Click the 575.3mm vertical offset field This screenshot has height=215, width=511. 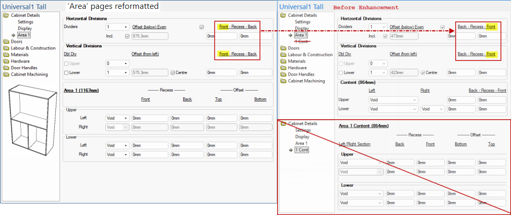(149, 72)
